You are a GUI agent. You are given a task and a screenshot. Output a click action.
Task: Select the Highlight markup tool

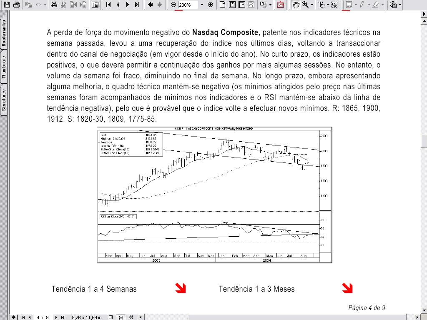[x=376, y=4]
